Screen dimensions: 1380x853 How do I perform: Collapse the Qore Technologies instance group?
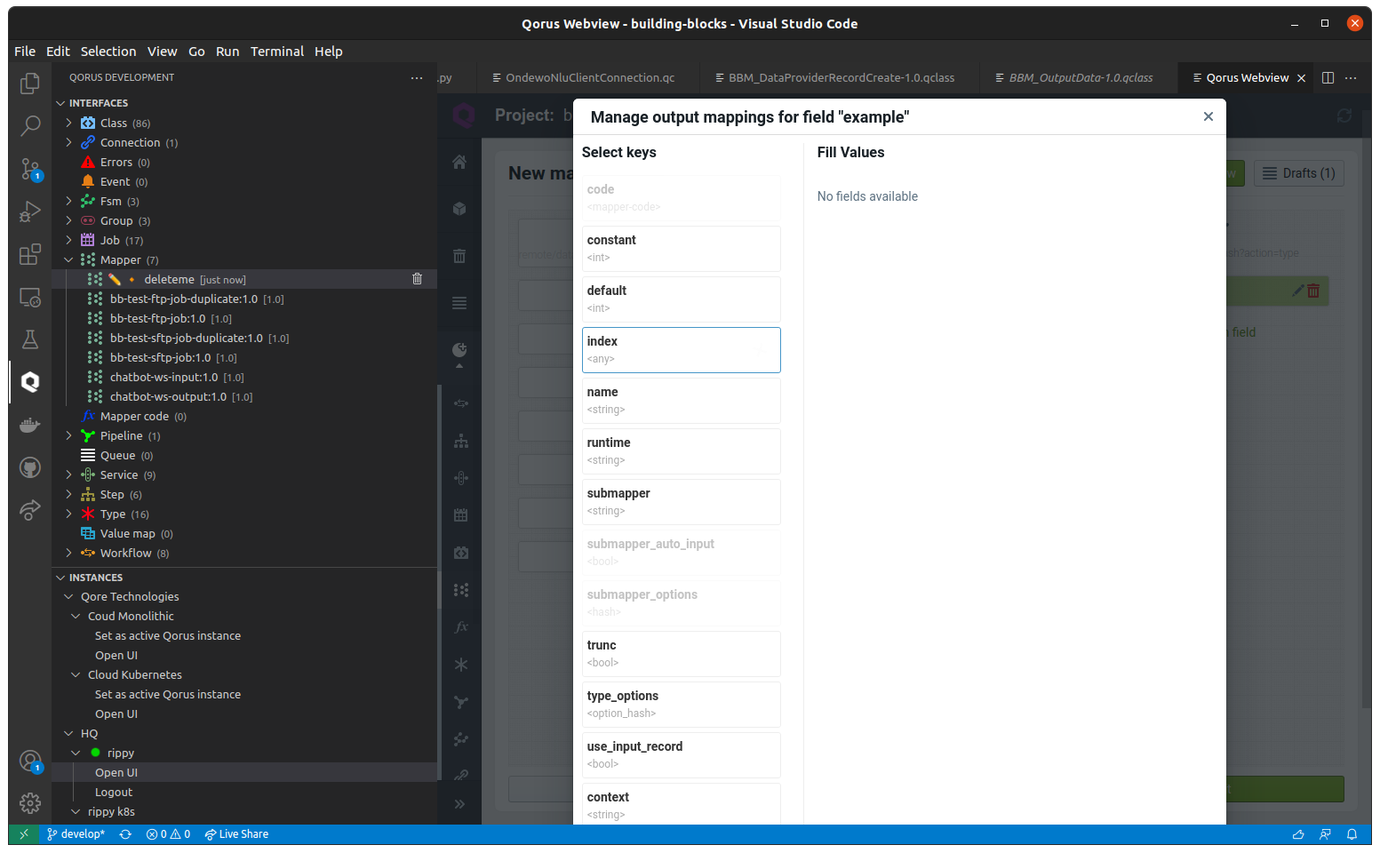click(68, 596)
